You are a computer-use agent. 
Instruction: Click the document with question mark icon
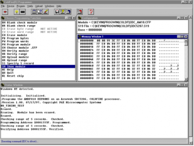pyautogui.click(x=40, y=12)
